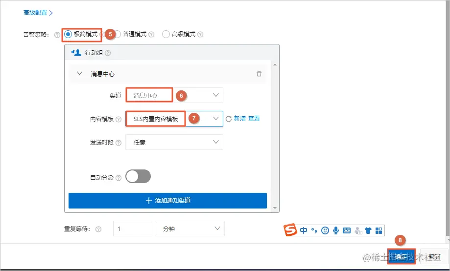450x271 pixels.
Task: Click help icon next to 重复等待
Action: (x=98, y=229)
